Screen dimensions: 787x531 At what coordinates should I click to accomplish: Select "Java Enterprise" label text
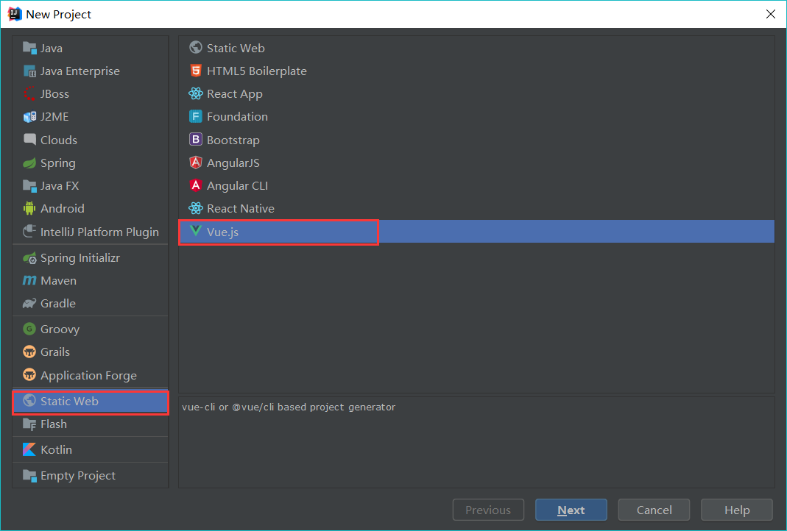click(80, 71)
